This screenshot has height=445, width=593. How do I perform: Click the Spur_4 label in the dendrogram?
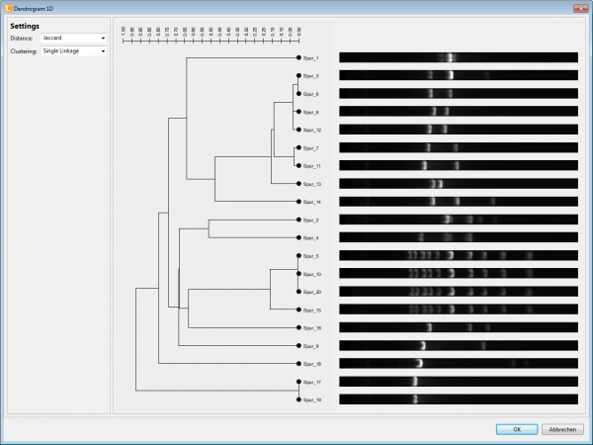point(311,237)
